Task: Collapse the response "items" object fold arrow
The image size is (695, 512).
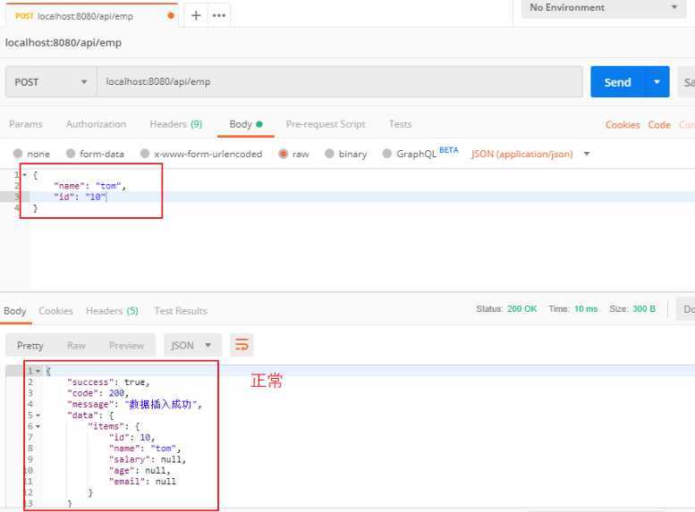Action: click(38, 426)
